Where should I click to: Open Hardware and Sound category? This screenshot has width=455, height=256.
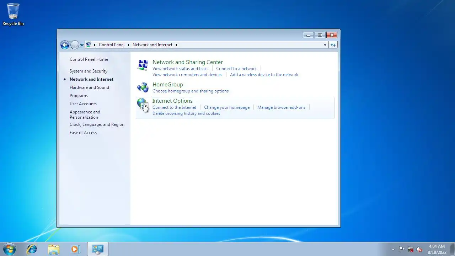pyautogui.click(x=89, y=87)
